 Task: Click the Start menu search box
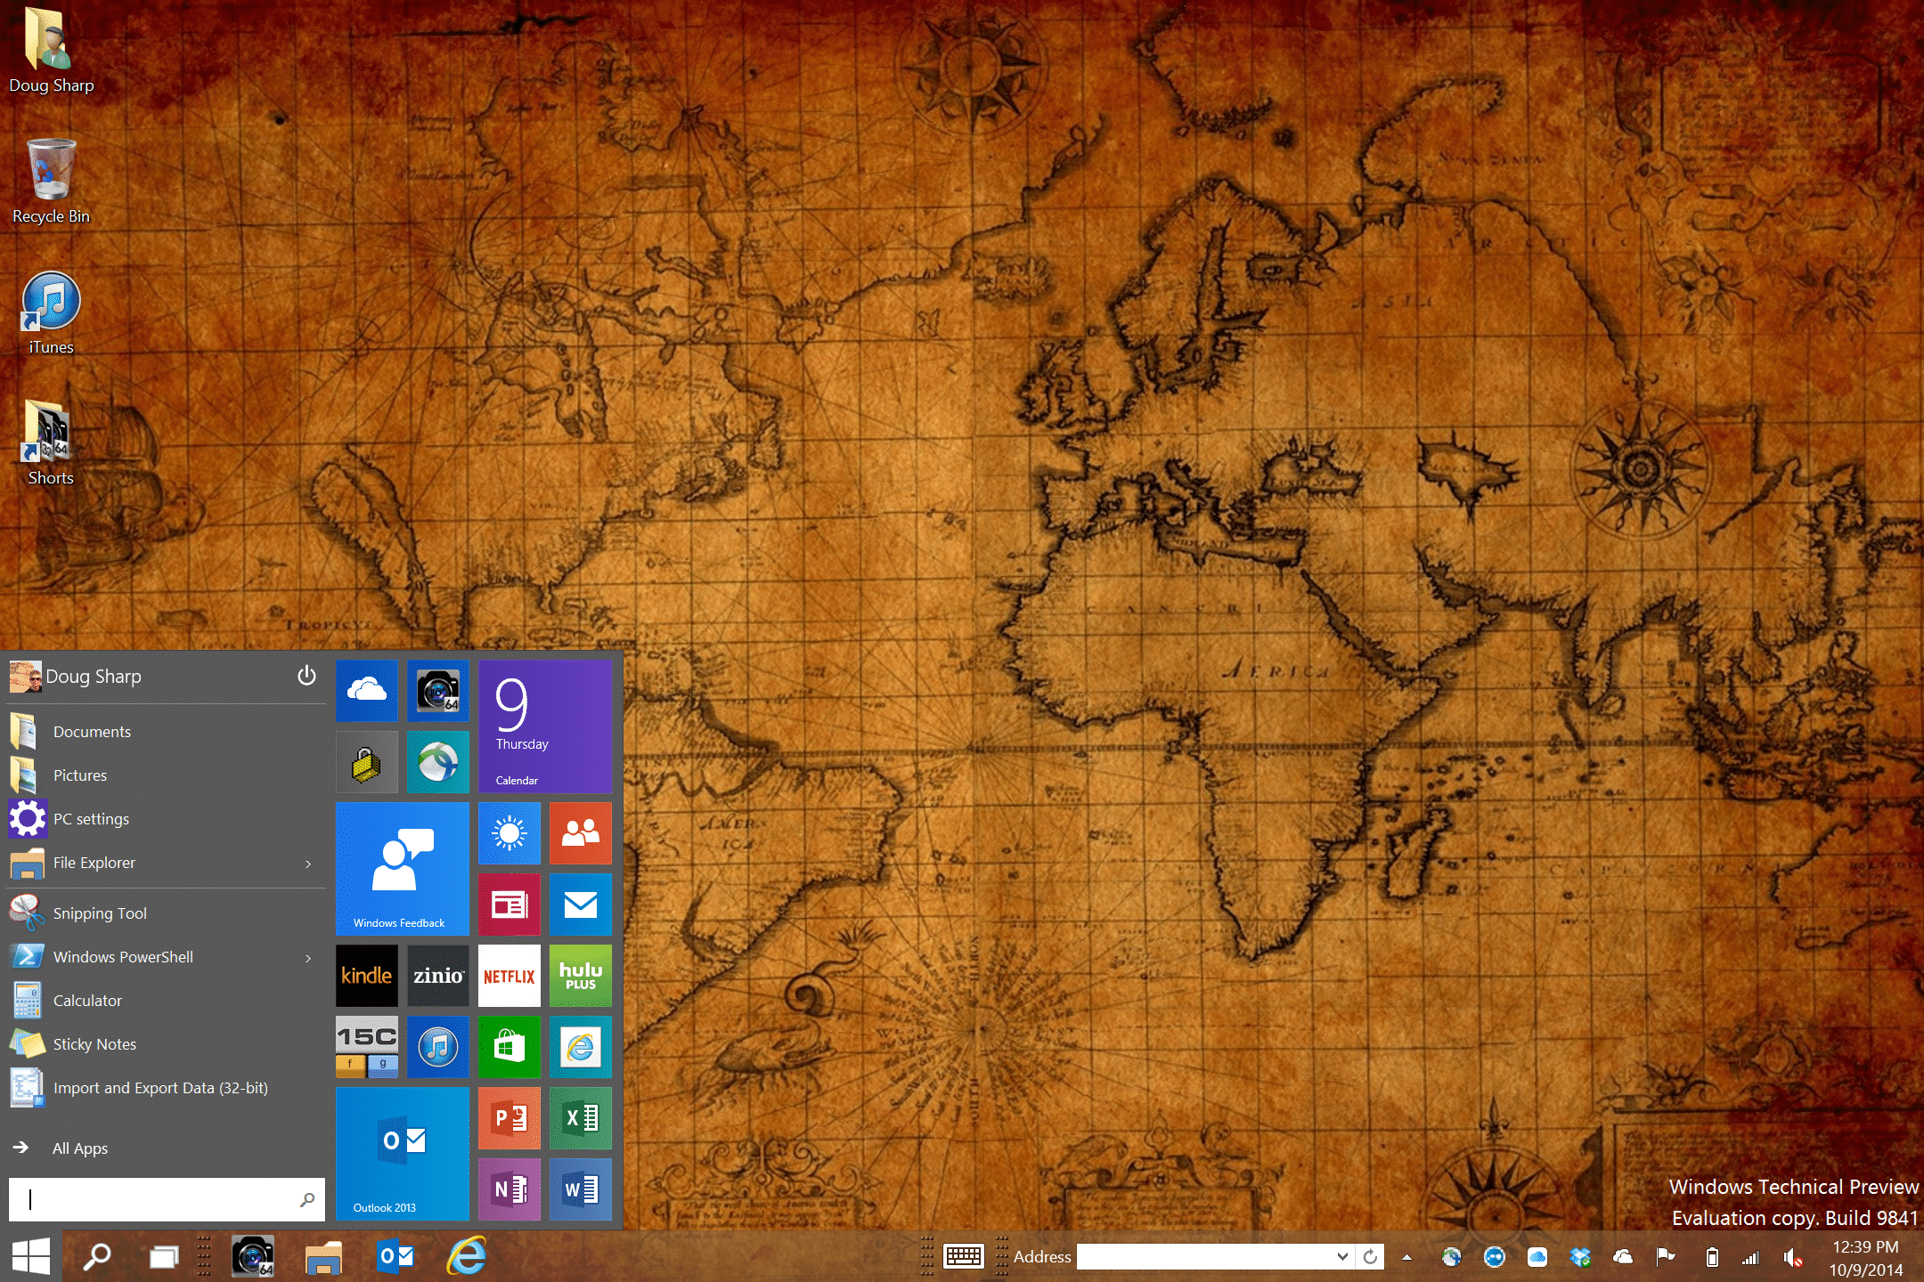point(167,1199)
